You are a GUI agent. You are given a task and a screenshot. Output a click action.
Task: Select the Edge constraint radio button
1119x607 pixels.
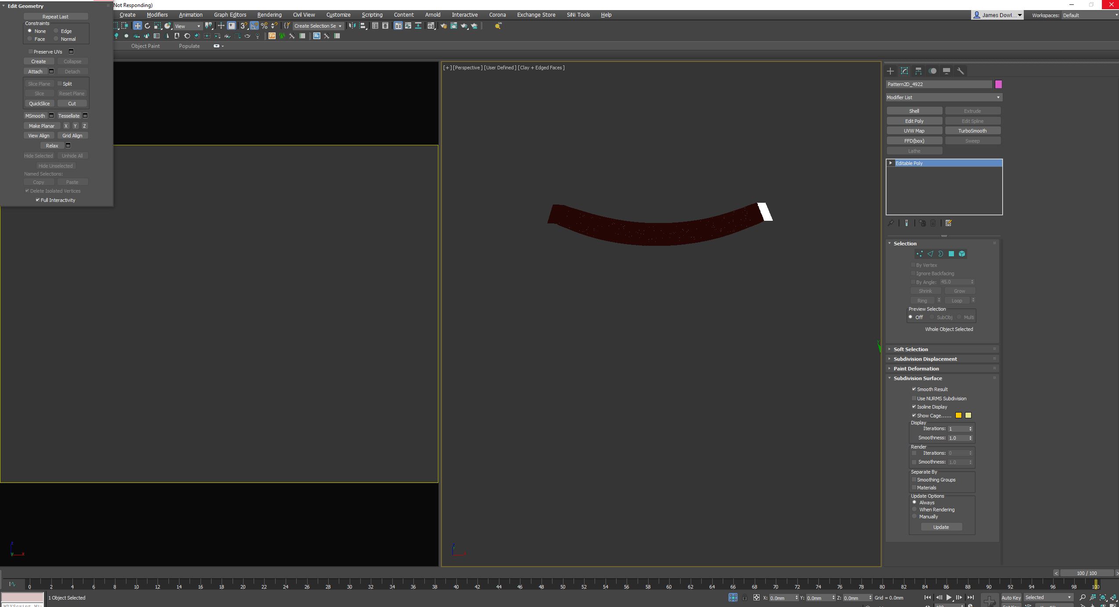point(56,31)
